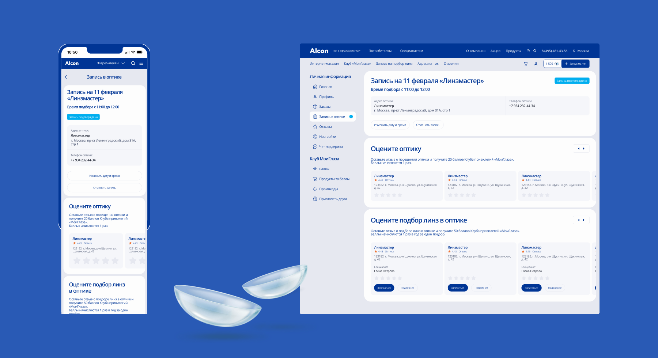Open Потребителям in desktop top menu

[x=380, y=51]
